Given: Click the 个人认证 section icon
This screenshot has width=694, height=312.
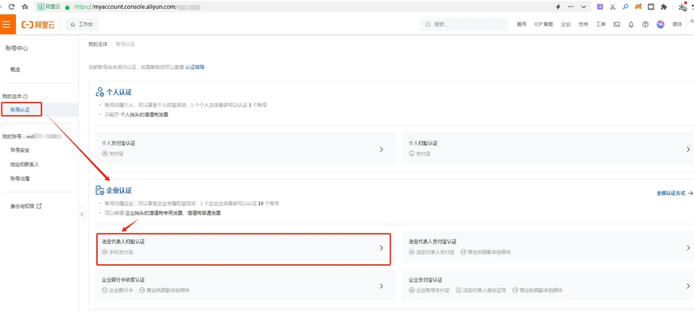Looking at the screenshot, I should pyautogui.click(x=100, y=92).
